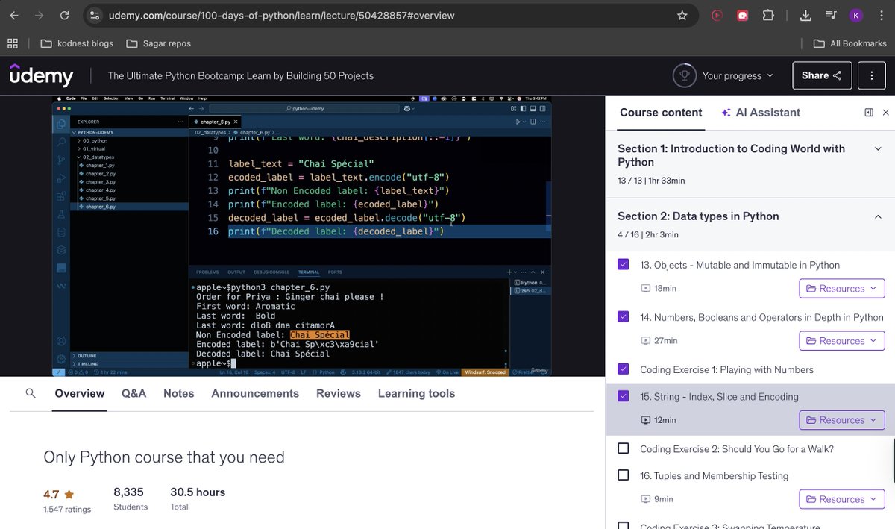Image resolution: width=895 pixels, height=529 pixels.
Task: Click the red square extension icon
Action: coord(742,15)
